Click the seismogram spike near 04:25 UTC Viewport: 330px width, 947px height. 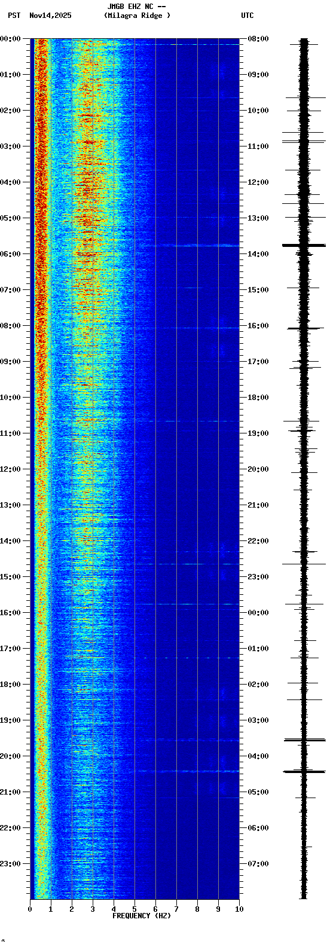pyautogui.click(x=304, y=772)
